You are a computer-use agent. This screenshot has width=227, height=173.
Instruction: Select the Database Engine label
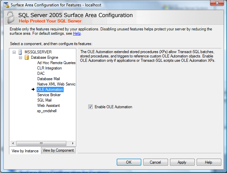click(45, 57)
